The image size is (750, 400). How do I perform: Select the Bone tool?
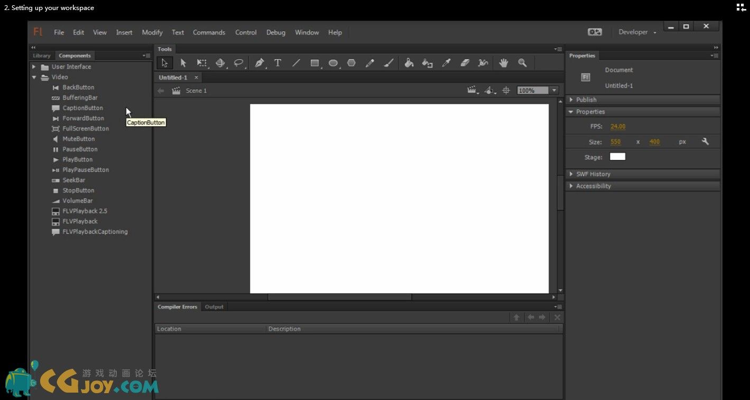point(483,63)
